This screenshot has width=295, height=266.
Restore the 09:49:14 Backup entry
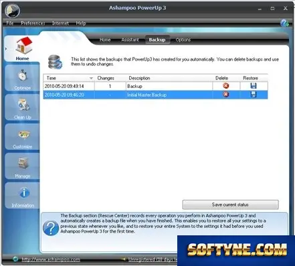coord(254,86)
